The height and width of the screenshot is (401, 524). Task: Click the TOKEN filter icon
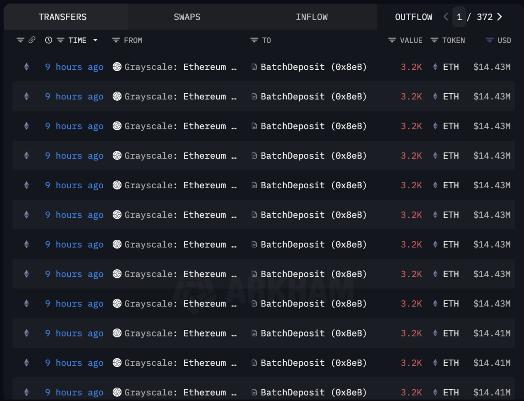tap(434, 40)
